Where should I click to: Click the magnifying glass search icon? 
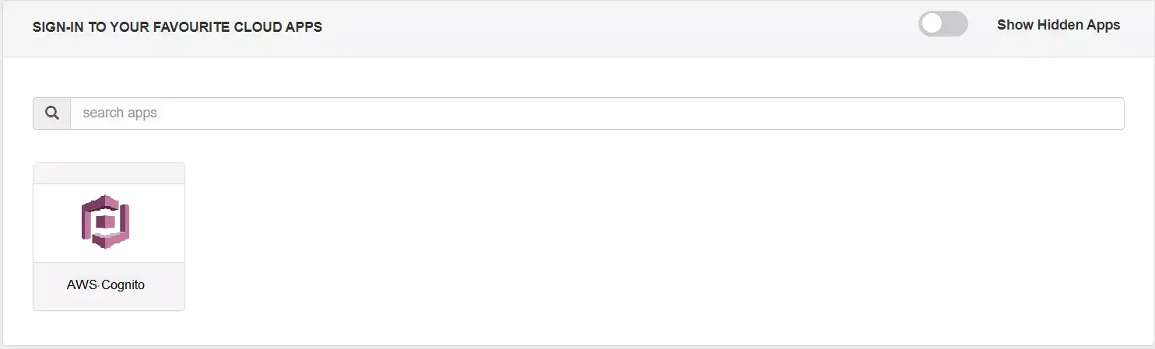pyautogui.click(x=52, y=113)
